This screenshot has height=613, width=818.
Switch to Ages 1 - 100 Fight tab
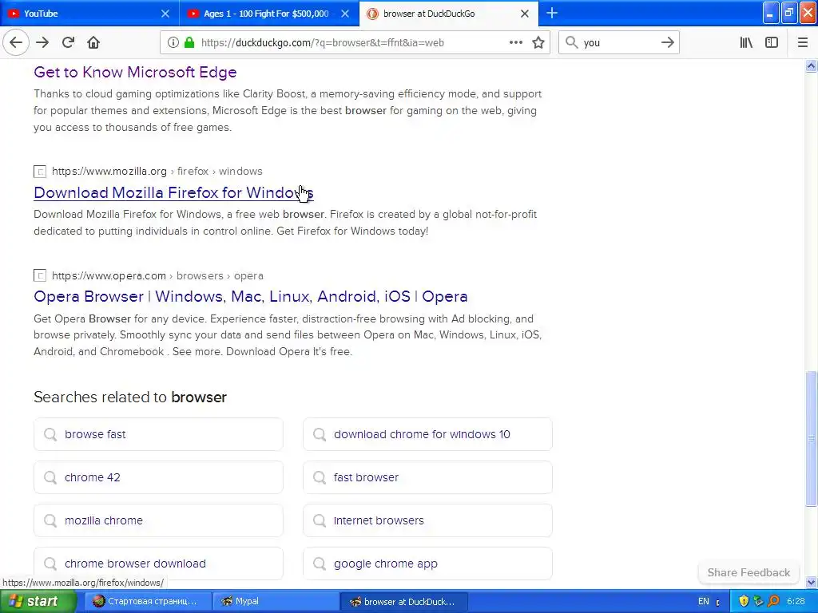pos(269,14)
